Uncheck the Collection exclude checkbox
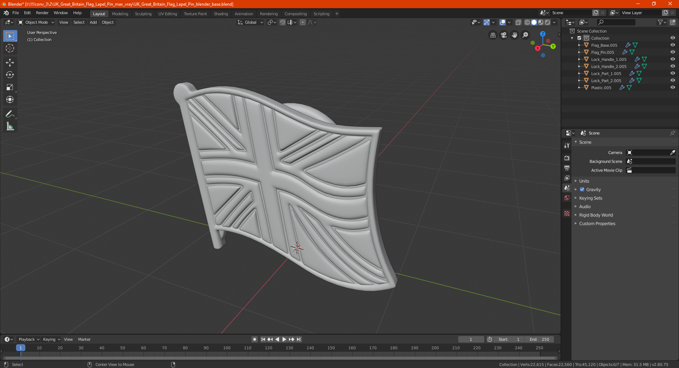The width and height of the screenshot is (679, 368). tap(579, 38)
